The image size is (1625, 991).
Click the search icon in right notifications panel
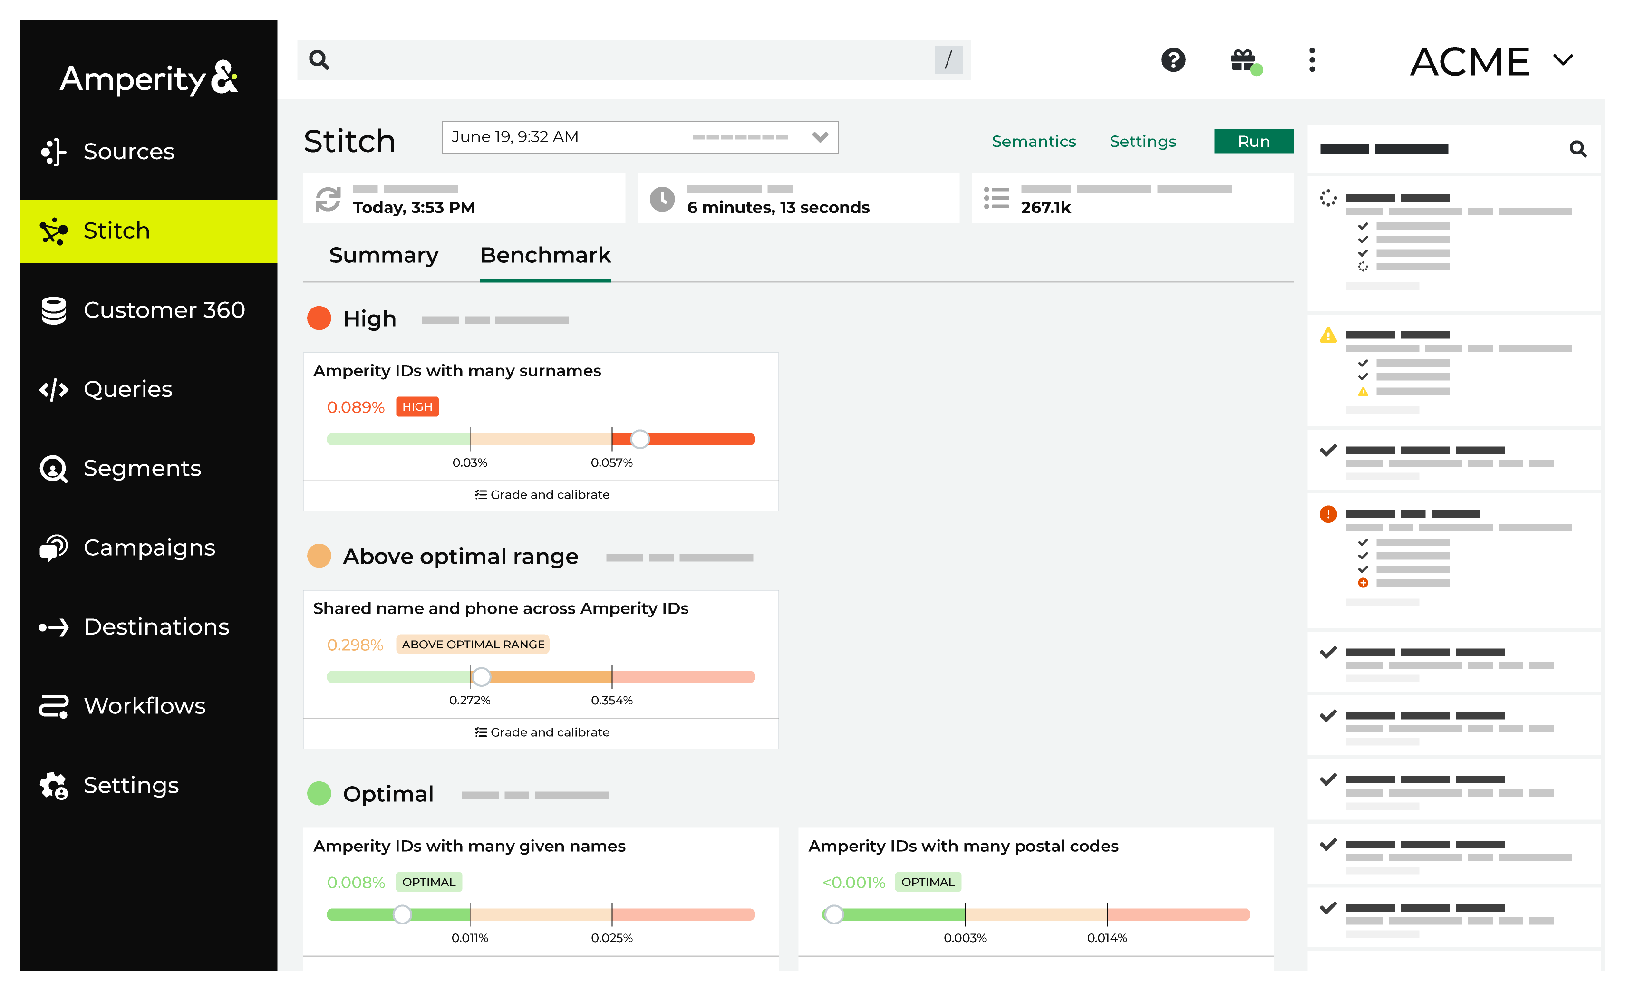click(1577, 149)
